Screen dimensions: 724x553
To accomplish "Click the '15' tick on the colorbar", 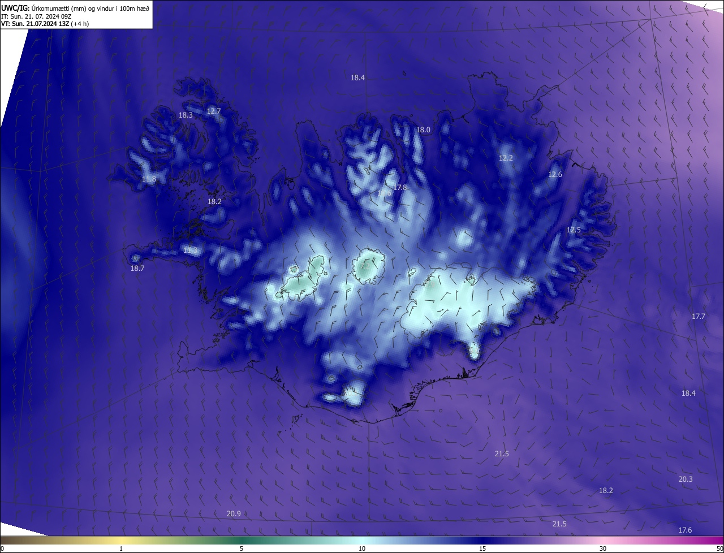I will coord(482,548).
